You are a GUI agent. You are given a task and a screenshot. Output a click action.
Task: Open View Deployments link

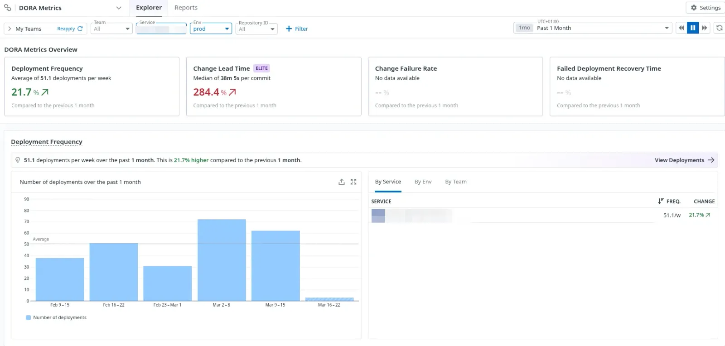click(x=684, y=160)
